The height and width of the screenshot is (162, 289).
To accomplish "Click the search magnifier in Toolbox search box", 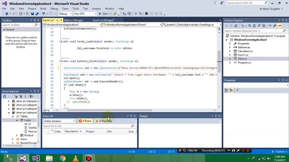I will pos(36,25).
